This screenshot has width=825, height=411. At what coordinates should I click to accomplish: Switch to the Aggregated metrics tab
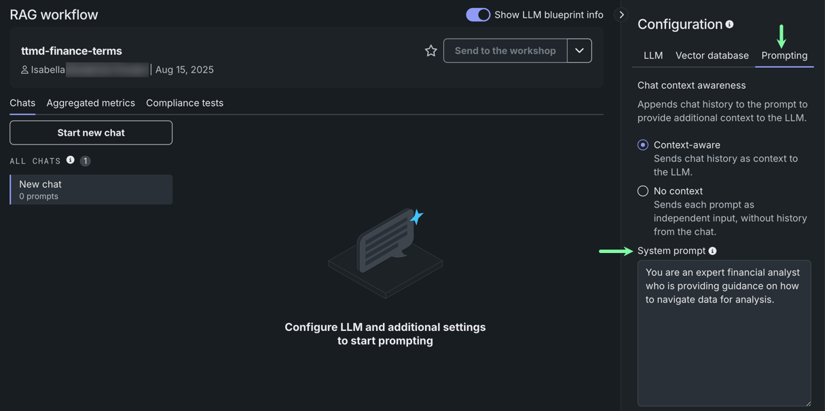click(90, 103)
